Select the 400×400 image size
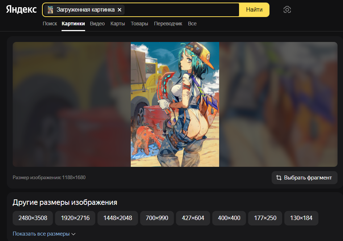 coord(229,218)
